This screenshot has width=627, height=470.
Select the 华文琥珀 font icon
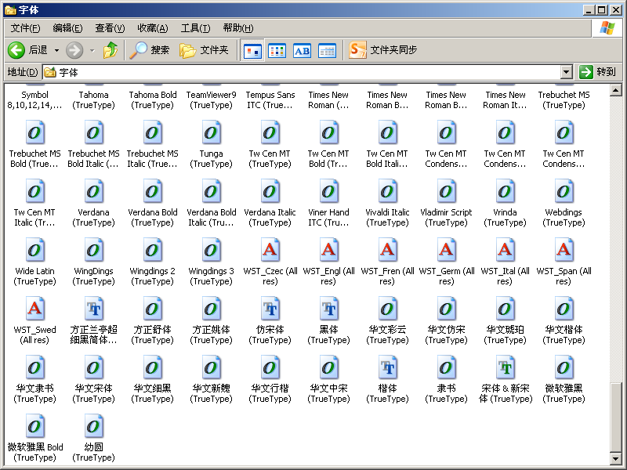(x=505, y=309)
